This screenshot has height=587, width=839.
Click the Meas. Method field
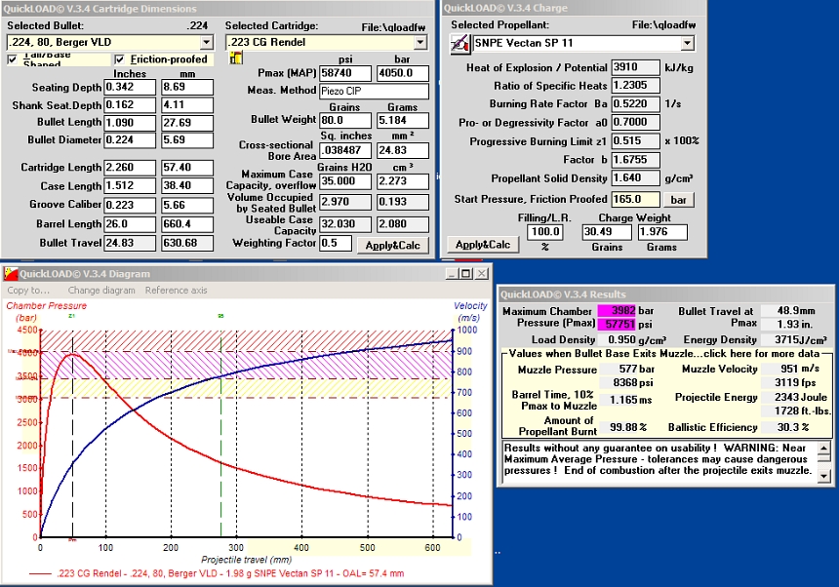pyautogui.click(x=374, y=91)
